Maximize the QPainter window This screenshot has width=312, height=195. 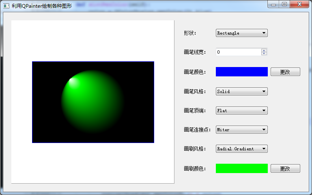click(284, 4)
